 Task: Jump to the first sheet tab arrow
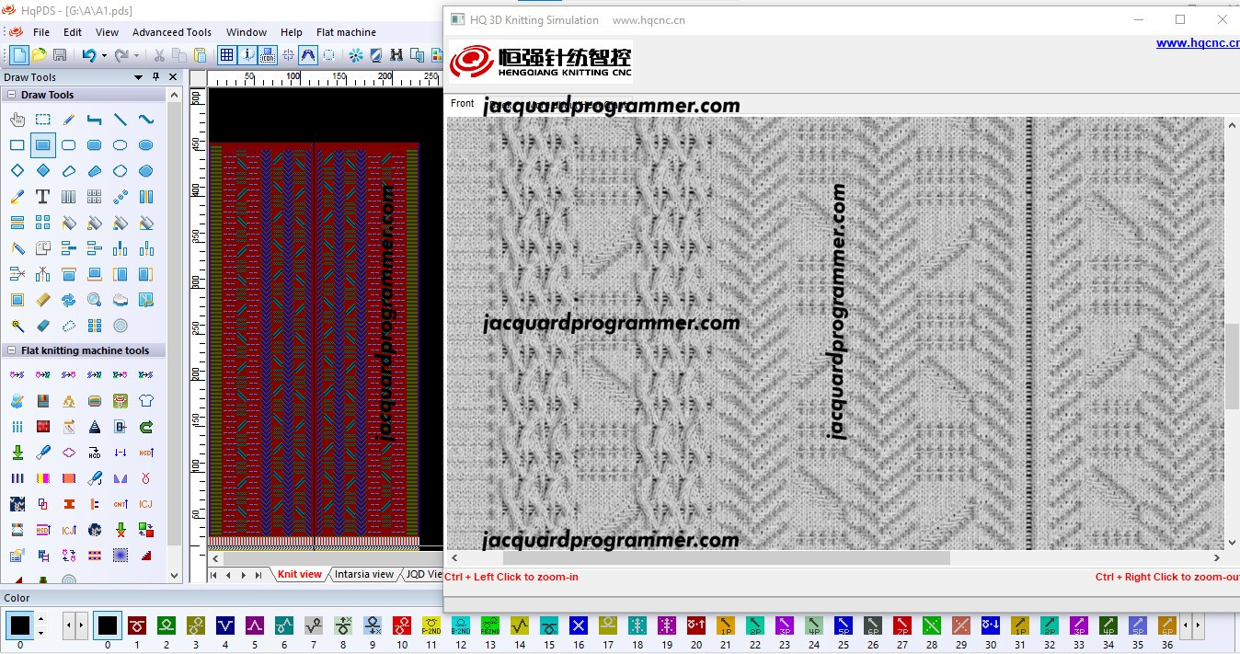pyautogui.click(x=215, y=575)
